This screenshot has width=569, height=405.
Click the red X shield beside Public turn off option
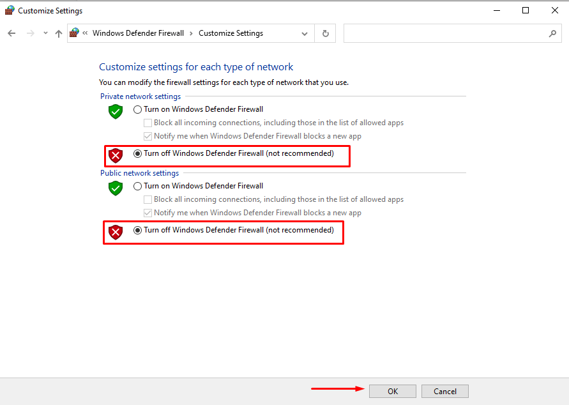[x=115, y=232]
